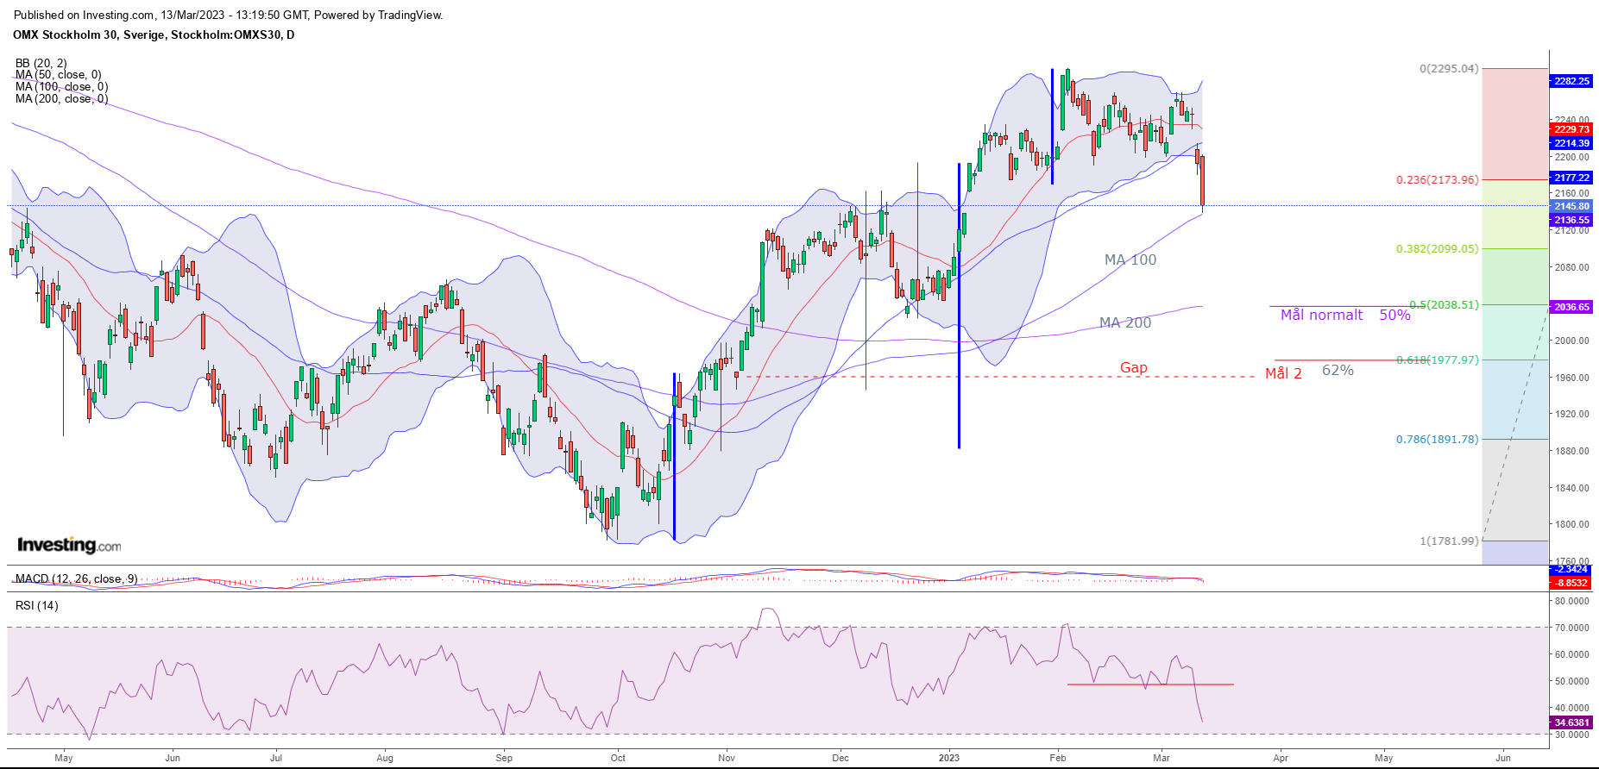Image resolution: width=1599 pixels, height=769 pixels.
Task: Click the 0.382(2099.05) Fibonacci level label
Action: pos(1437,249)
